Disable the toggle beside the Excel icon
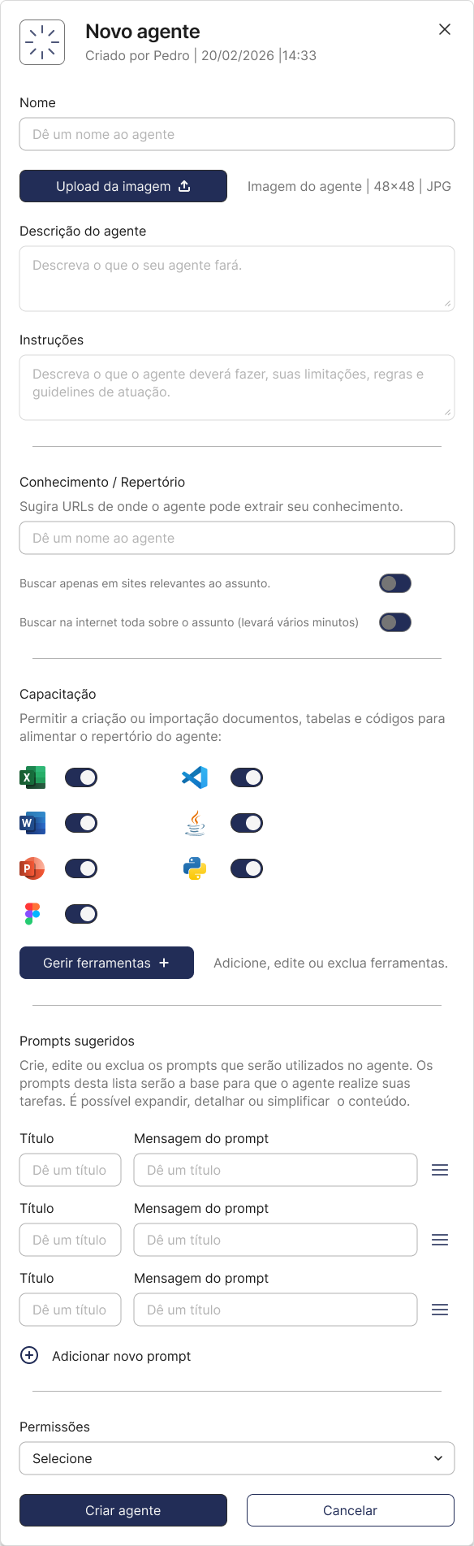The image size is (474, 1546). [x=81, y=777]
